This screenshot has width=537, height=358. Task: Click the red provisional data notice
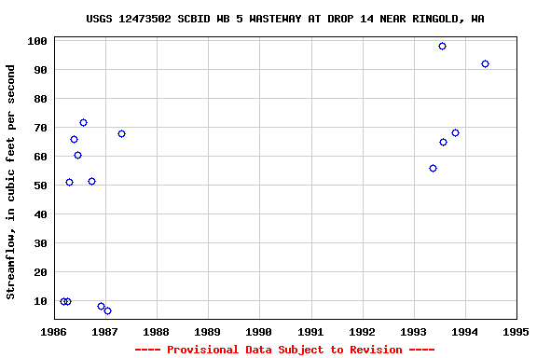click(284, 350)
